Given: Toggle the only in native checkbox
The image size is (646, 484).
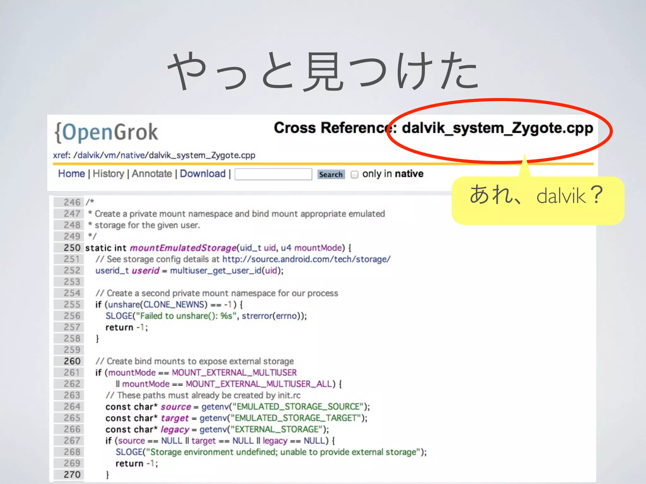Looking at the screenshot, I should pyautogui.click(x=355, y=175).
